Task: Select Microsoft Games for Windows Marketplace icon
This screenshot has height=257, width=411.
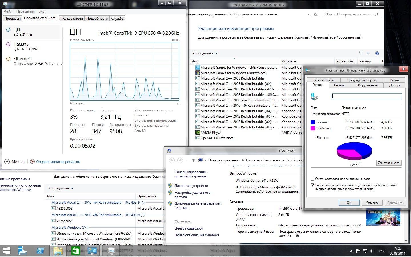Action: pyautogui.click(x=197, y=73)
